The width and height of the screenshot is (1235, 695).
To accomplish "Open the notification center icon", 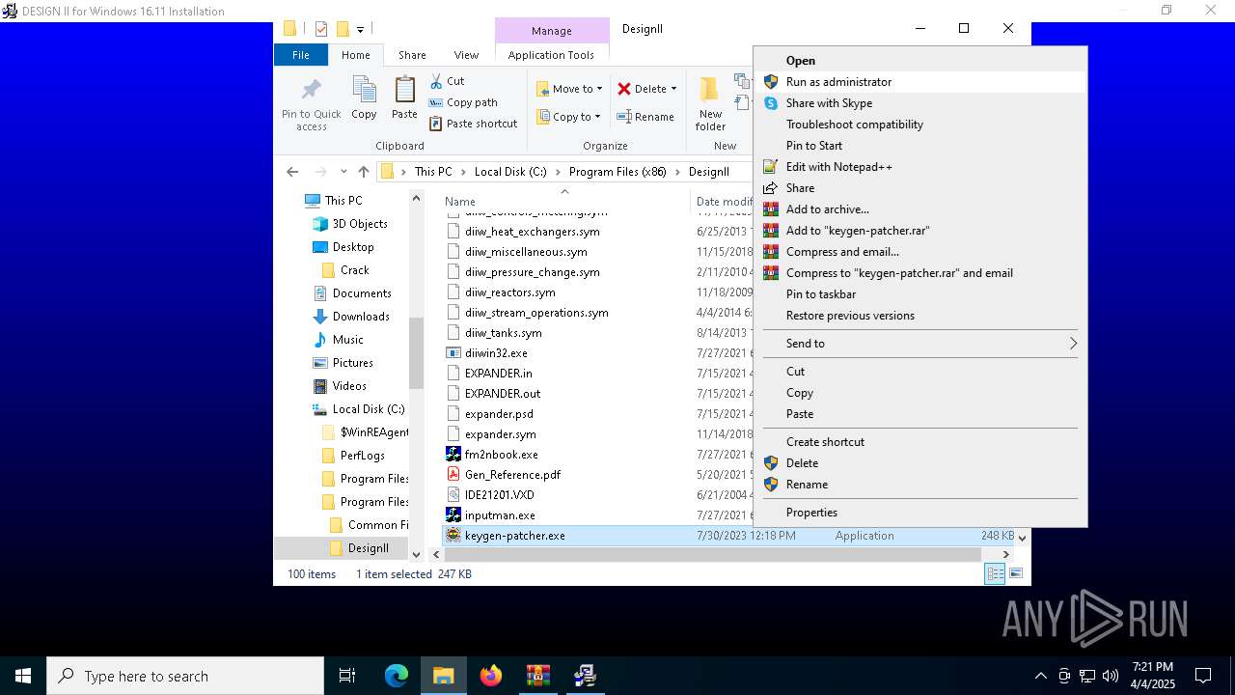I will (1203, 676).
